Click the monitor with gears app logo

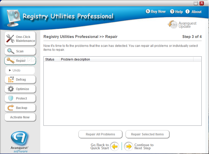point(13,18)
